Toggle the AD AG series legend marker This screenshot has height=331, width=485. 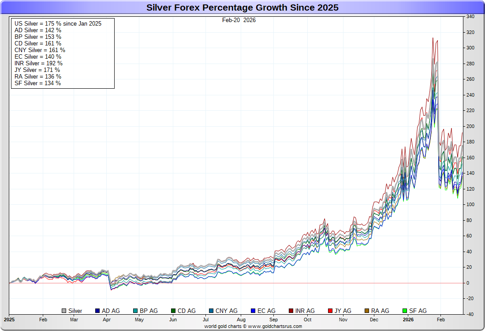pyautogui.click(x=97, y=311)
